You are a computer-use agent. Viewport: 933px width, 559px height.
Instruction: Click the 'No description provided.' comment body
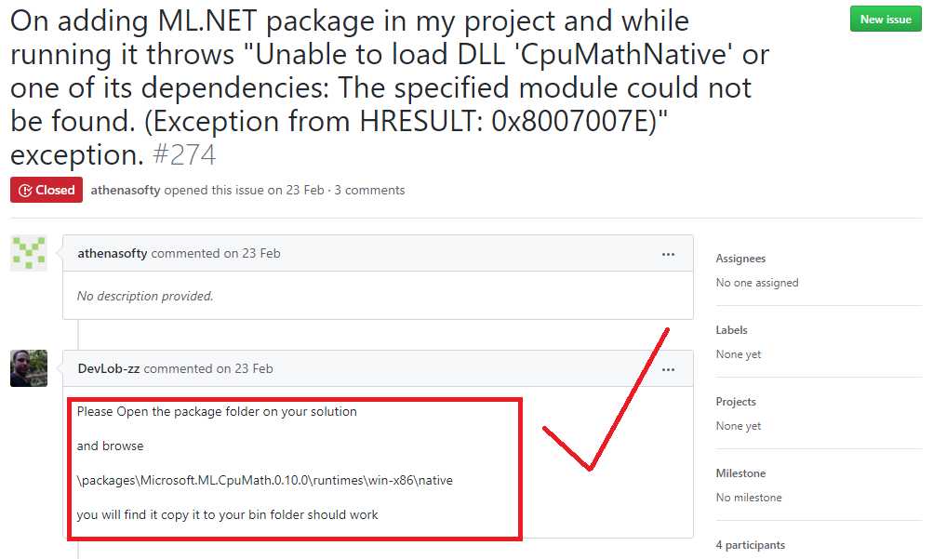[x=145, y=296]
